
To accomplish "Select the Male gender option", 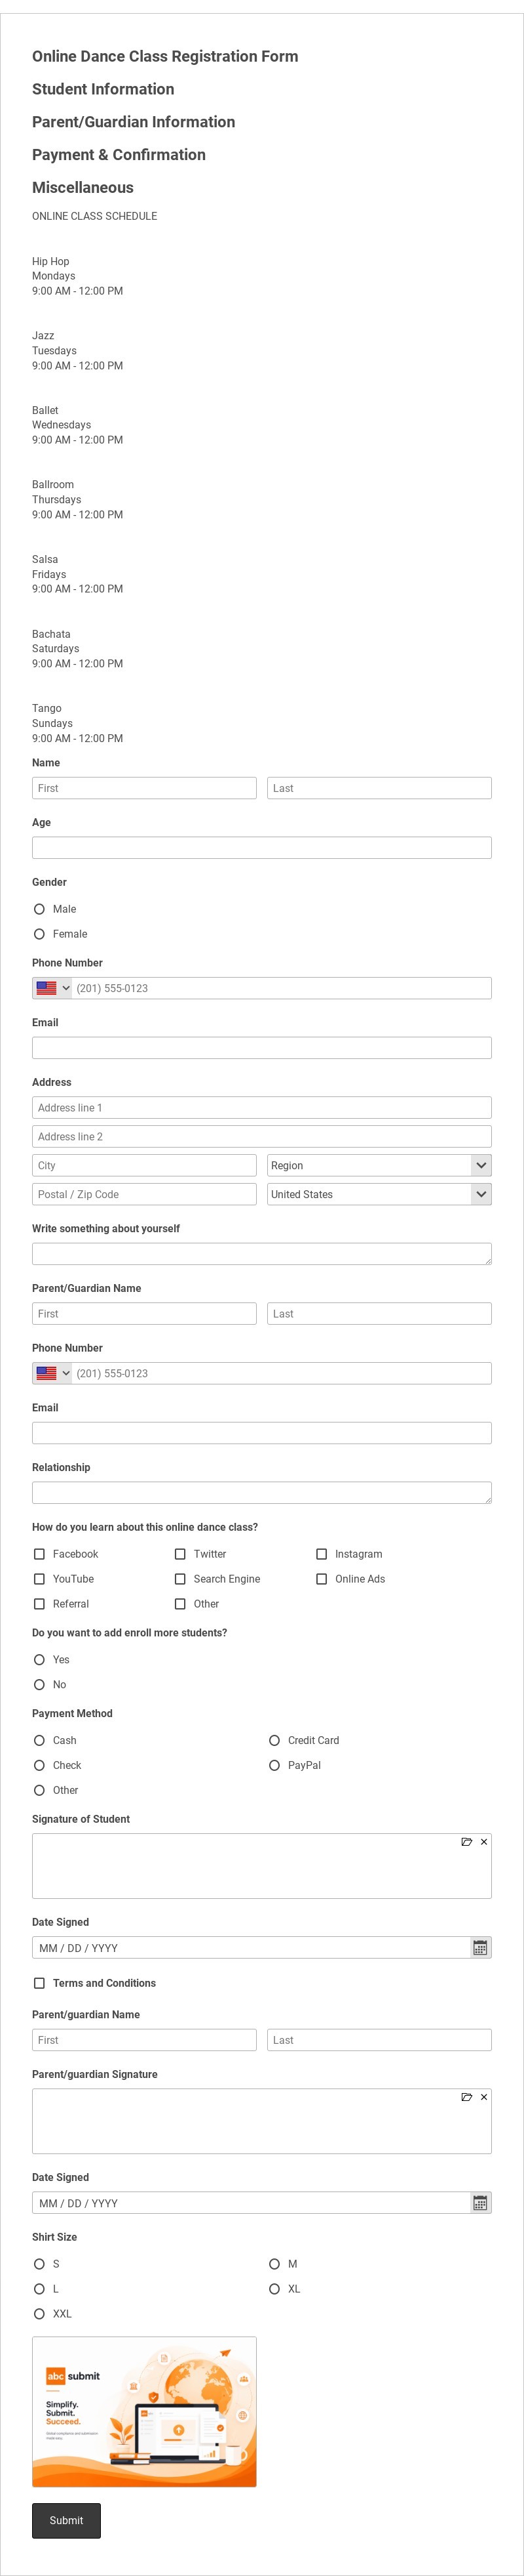I will tap(39, 909).
